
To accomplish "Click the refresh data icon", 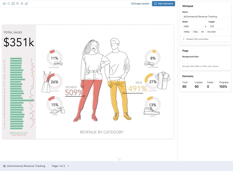I will pyautogui.click(x=8, y=4).
